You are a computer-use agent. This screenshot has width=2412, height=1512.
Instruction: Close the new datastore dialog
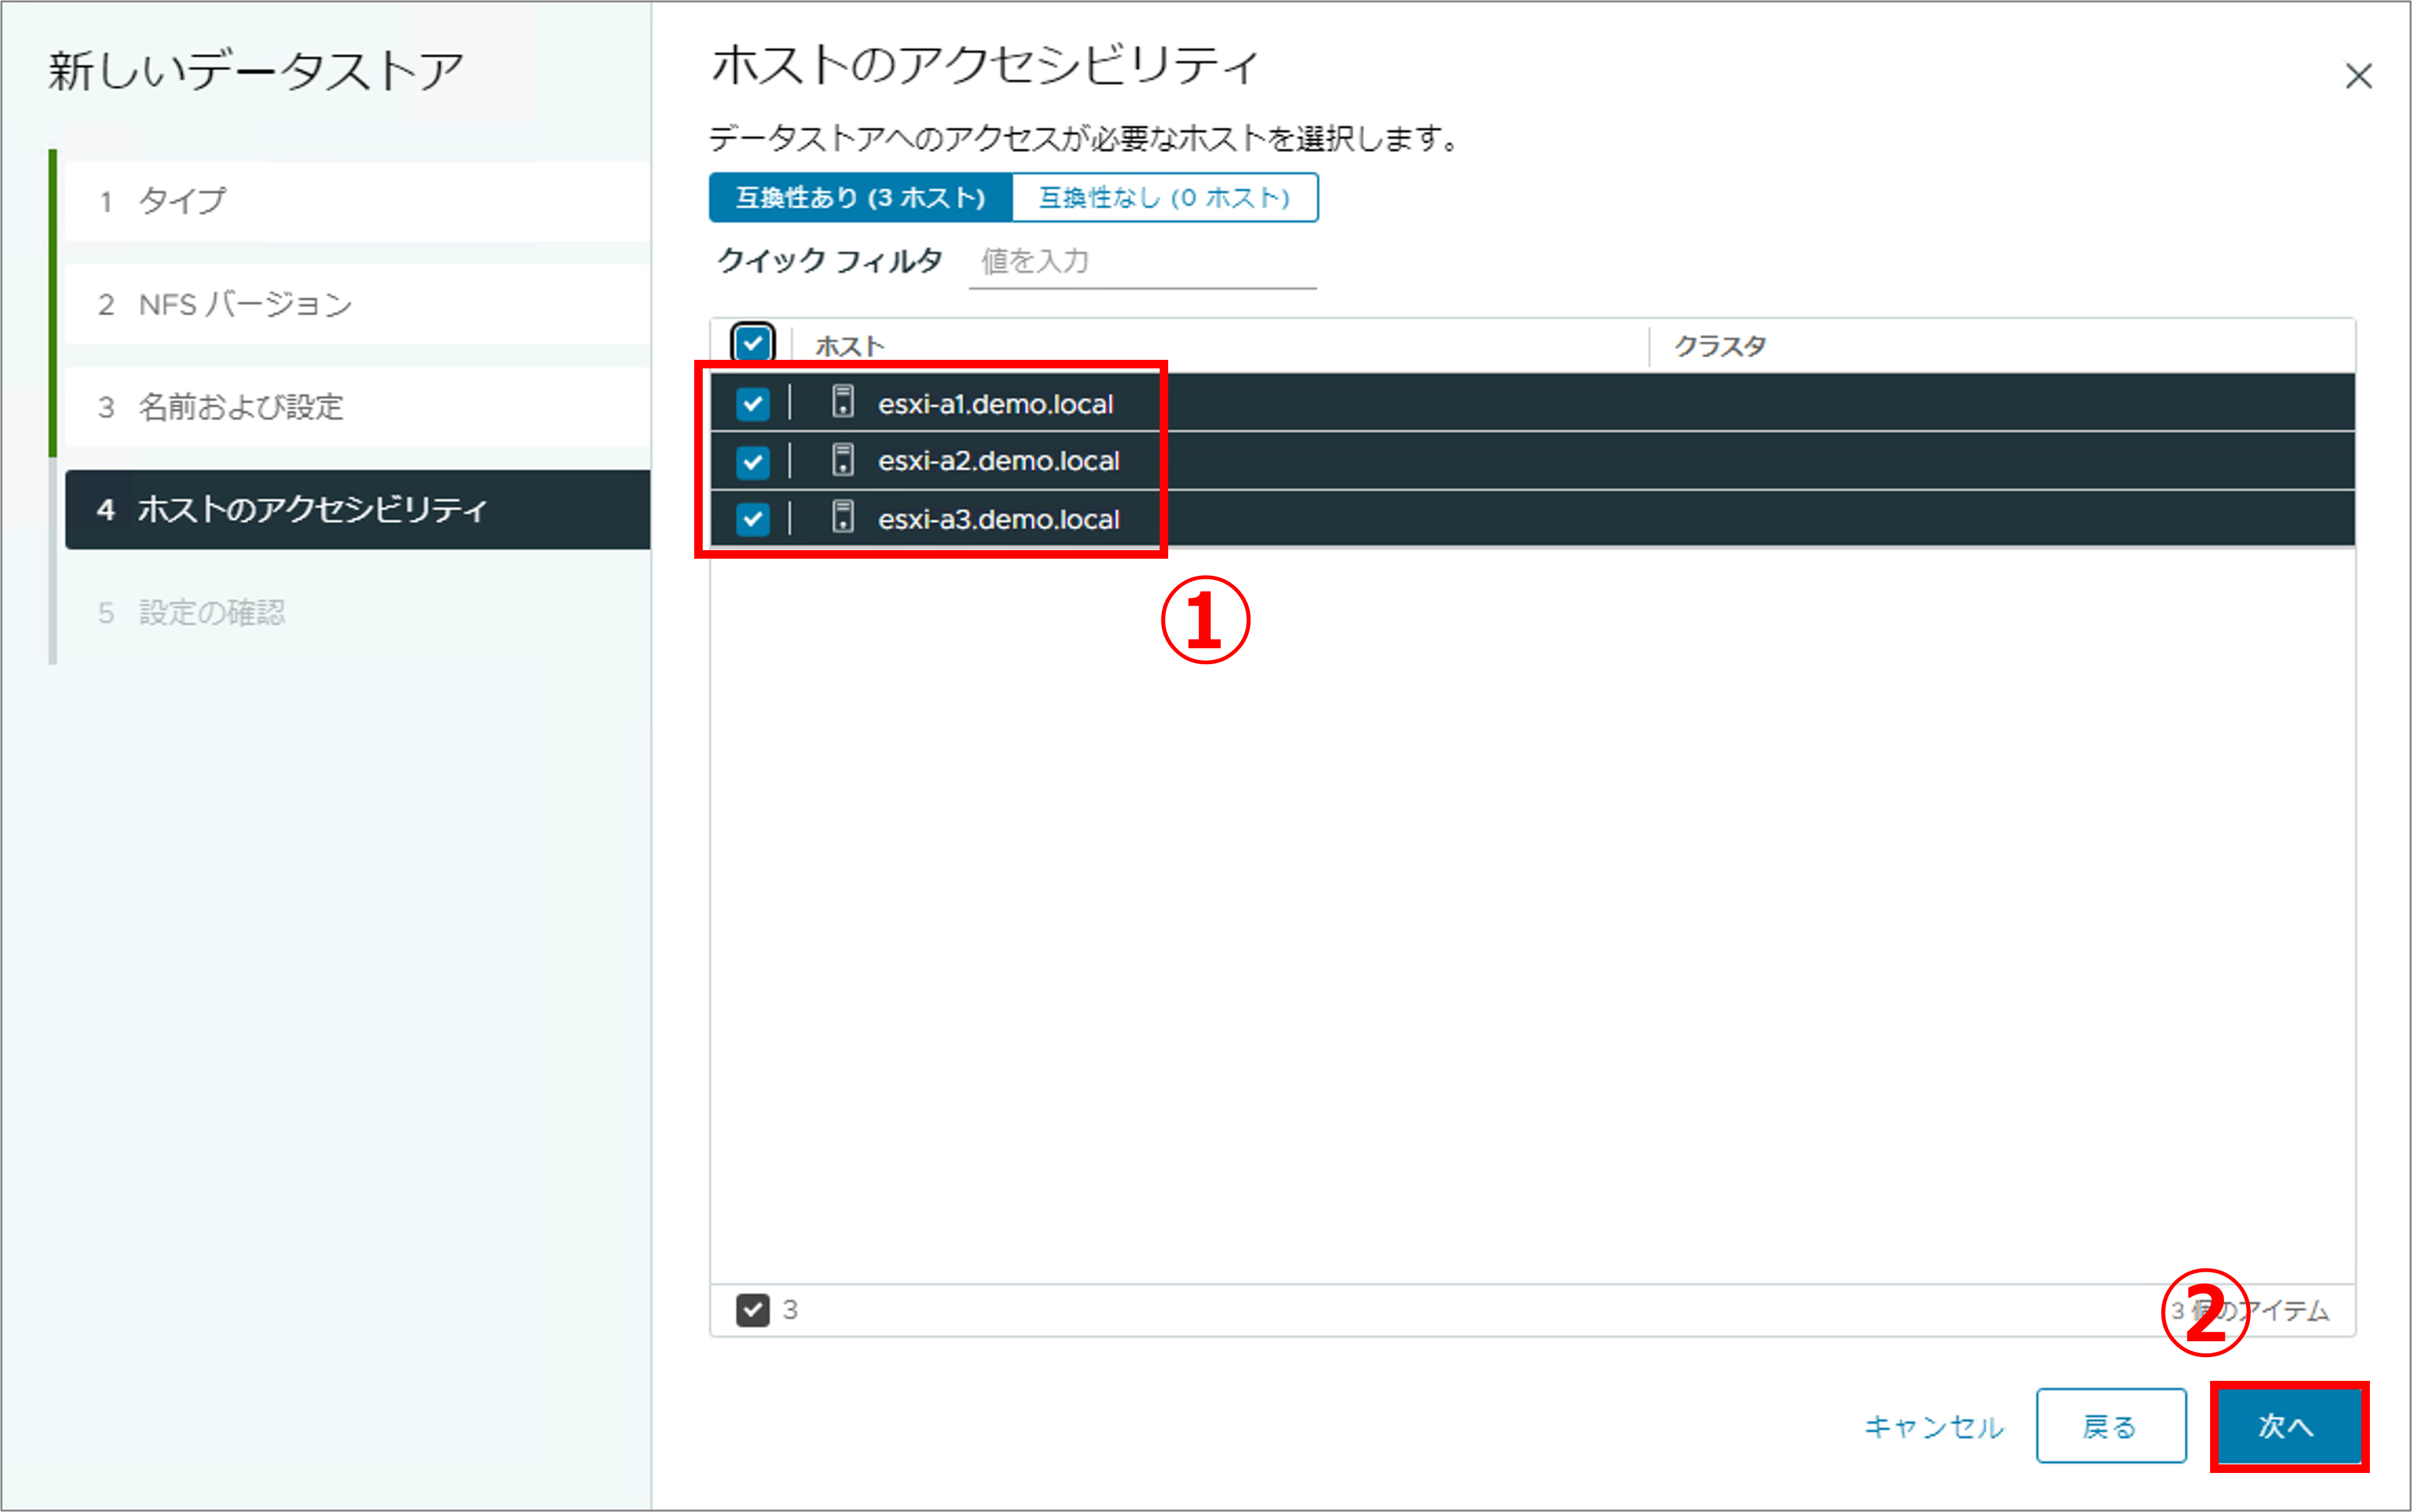2358,76
